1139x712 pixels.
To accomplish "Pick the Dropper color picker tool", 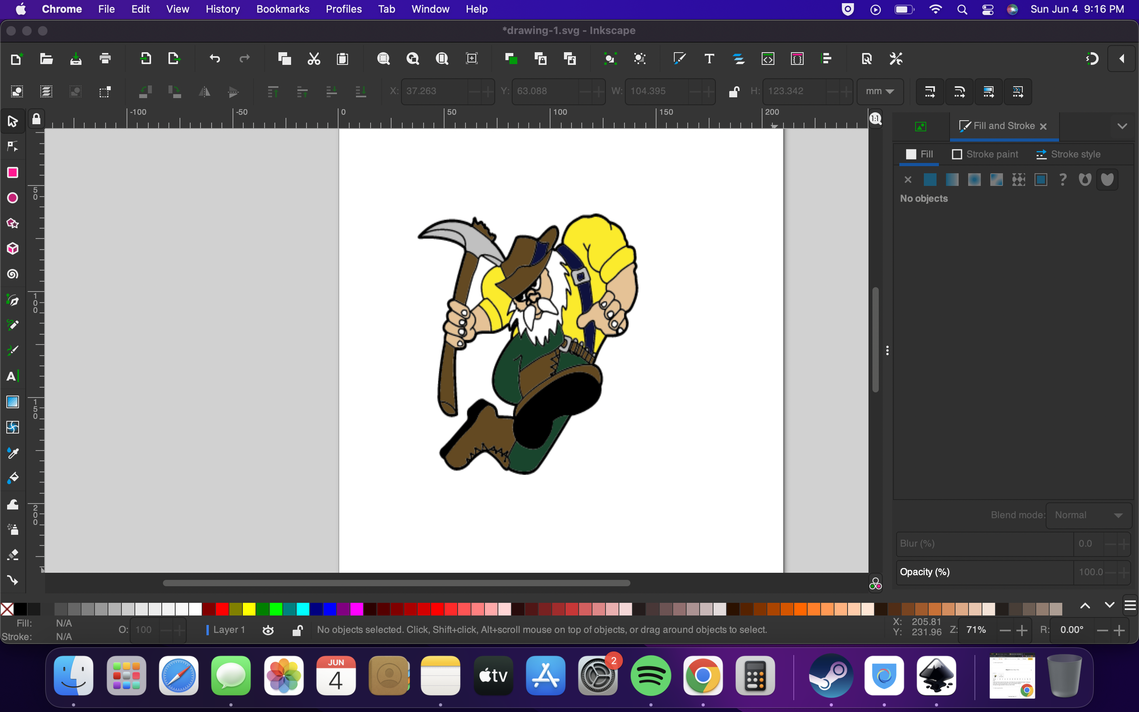I will tap(13, 453).
